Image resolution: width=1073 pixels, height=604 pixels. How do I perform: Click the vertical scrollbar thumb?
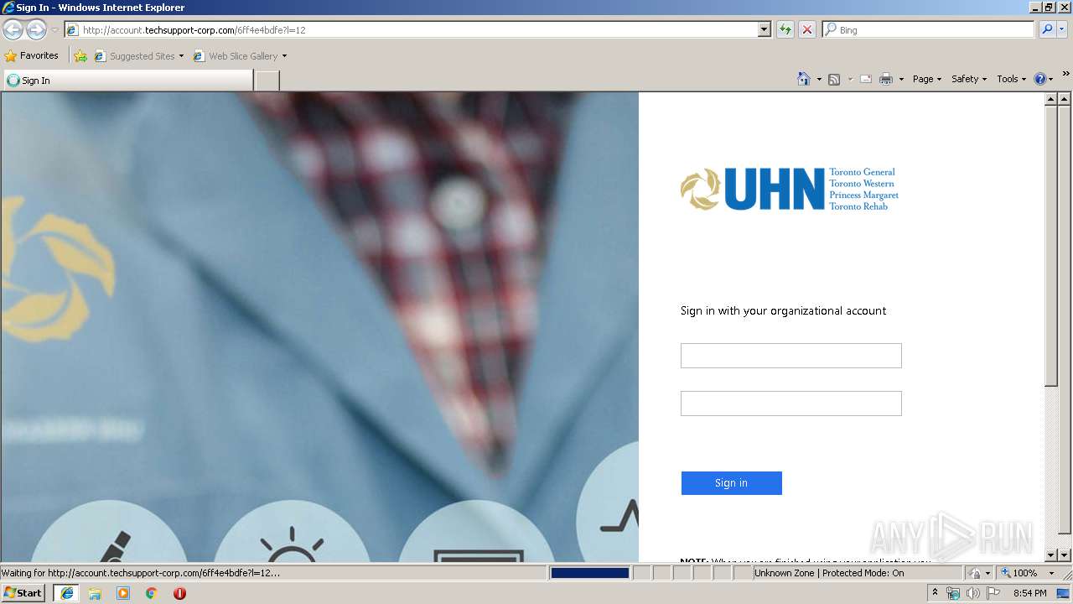1051,246
